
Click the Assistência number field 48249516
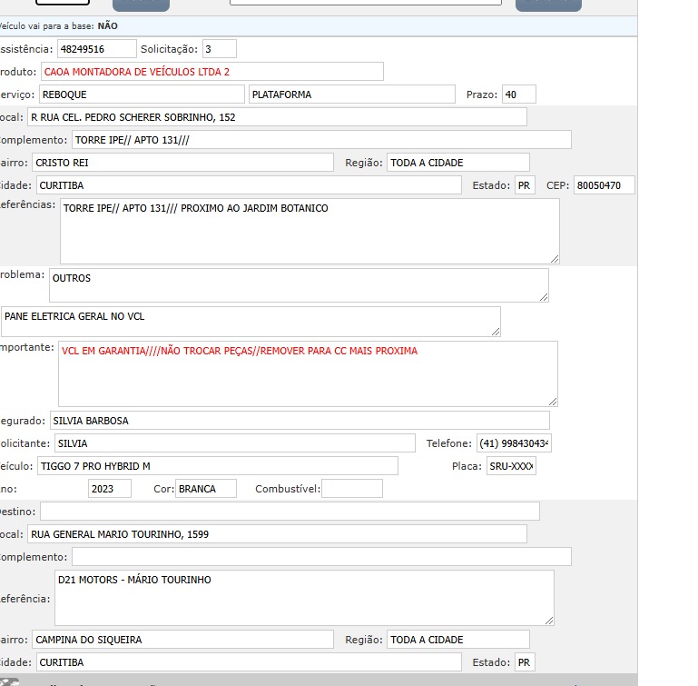tap(96, 49)
